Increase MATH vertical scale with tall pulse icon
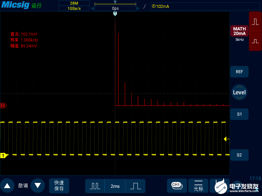The width and height of the screenshot is (262, 196). pyautogui.click(x=255, y=22)
